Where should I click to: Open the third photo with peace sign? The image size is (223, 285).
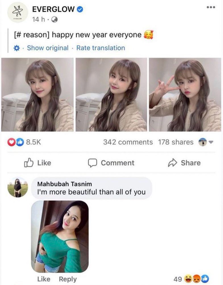click(x=185, y=95)
